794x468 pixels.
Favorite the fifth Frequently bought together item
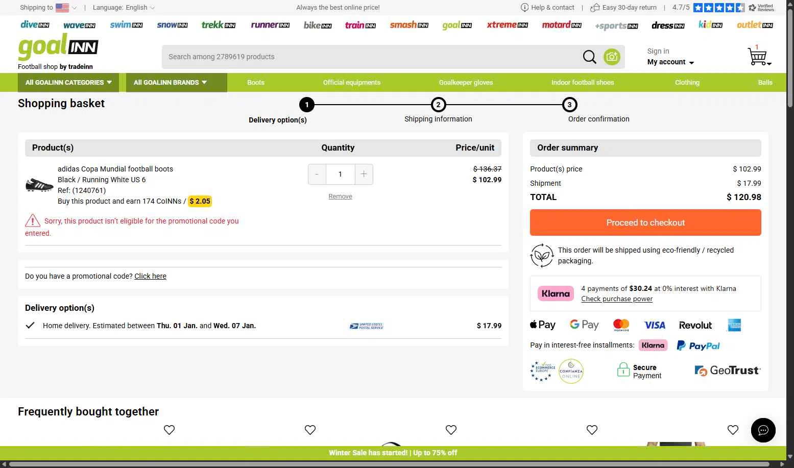pos(733,430)
